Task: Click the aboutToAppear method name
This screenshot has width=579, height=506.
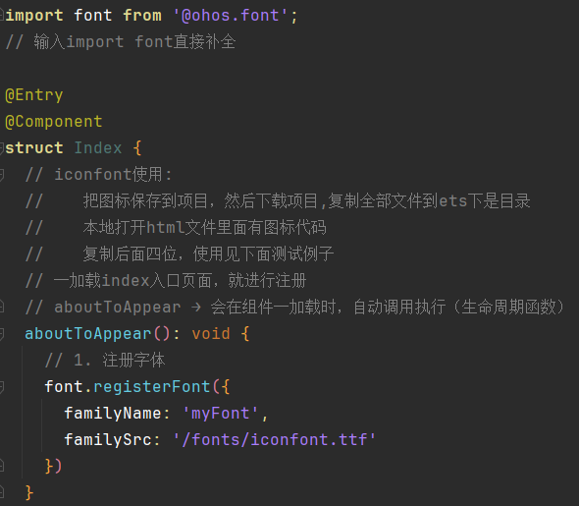Action: 88,334
